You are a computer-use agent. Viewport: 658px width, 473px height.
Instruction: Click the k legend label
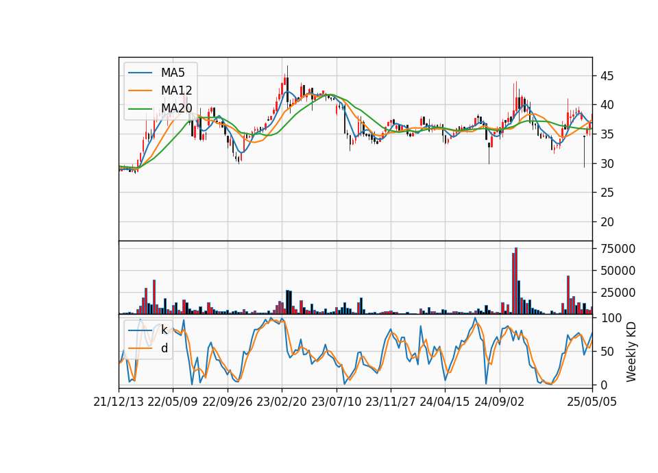tap(164, 330)
